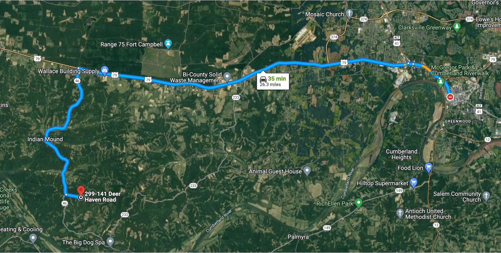The width and height of the screenshot is (501, 253).
Task: Open the Range 75 Fort Campbell marker
Action: click(168, 44)
